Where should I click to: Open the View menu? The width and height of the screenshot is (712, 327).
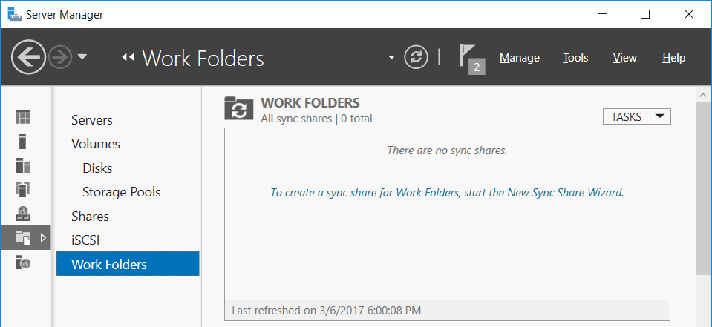click(625, 58)
